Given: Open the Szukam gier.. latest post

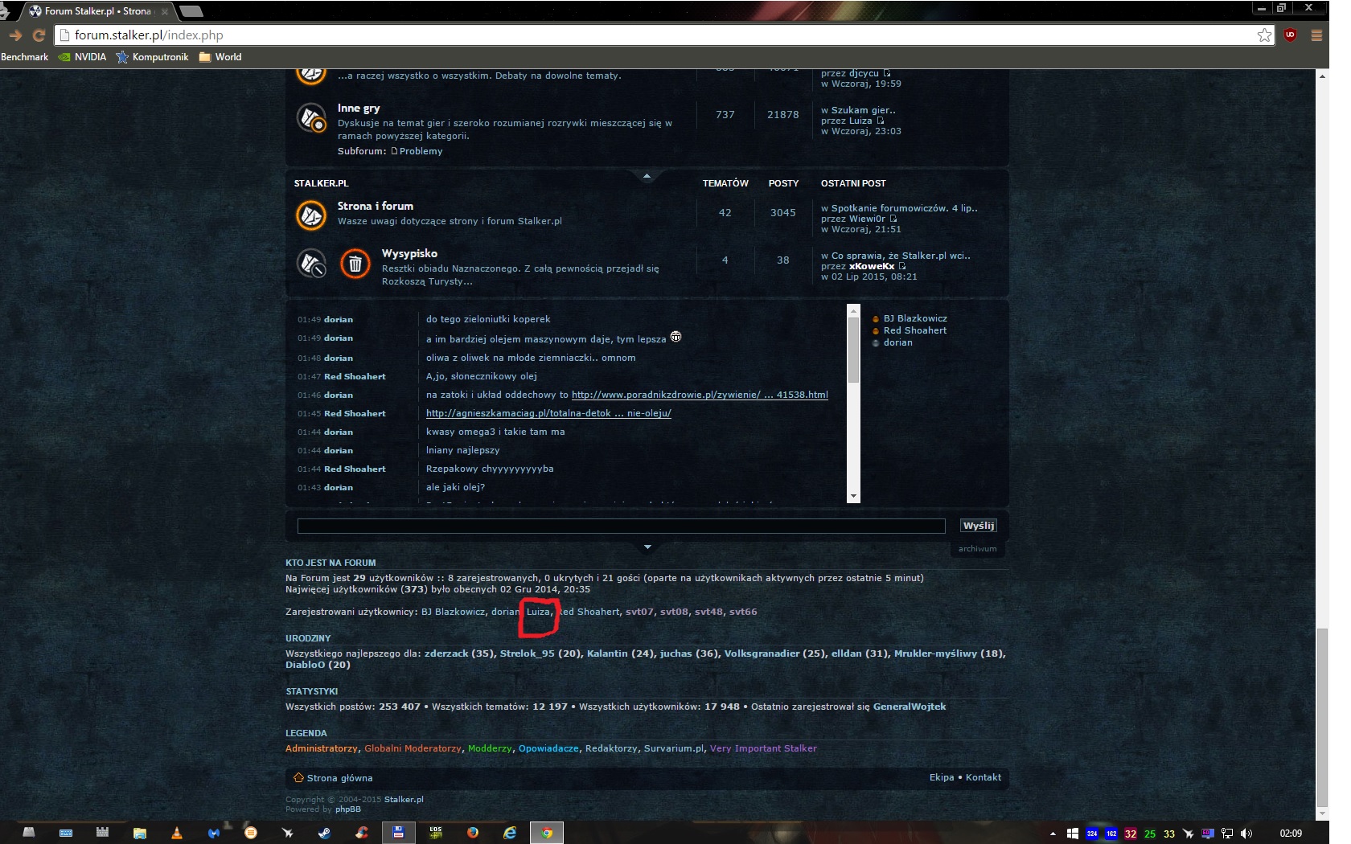Looking at the screenshot, I should pyautogui.click(x=864, y=110).
